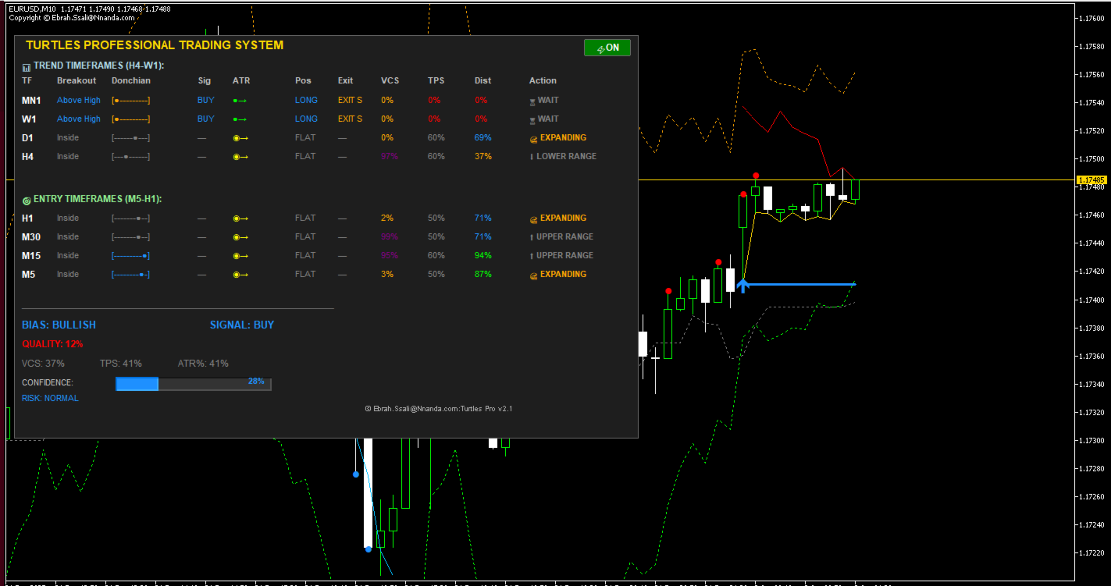The image size is (1111, 586).
Task: Click the Turtles Pro v2.1 copyright footer
Action: tap(439, 408)
